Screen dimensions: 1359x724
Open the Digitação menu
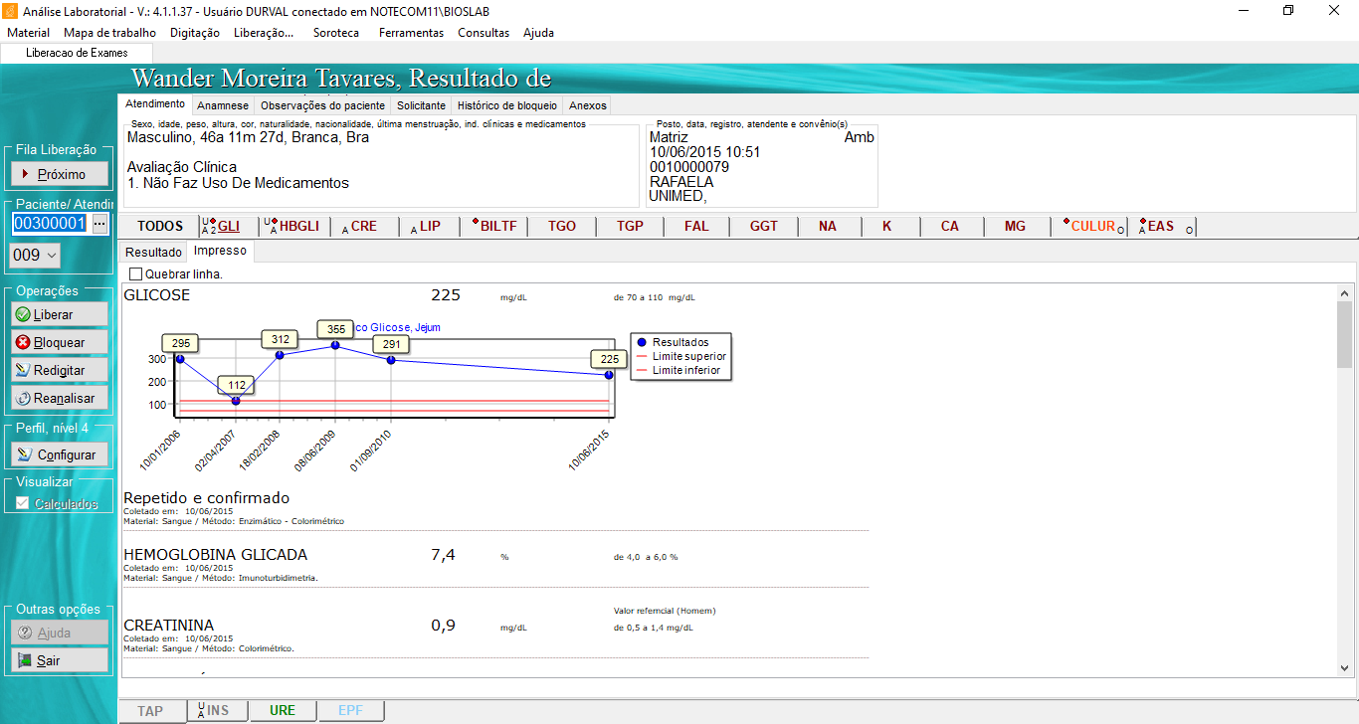195,33
